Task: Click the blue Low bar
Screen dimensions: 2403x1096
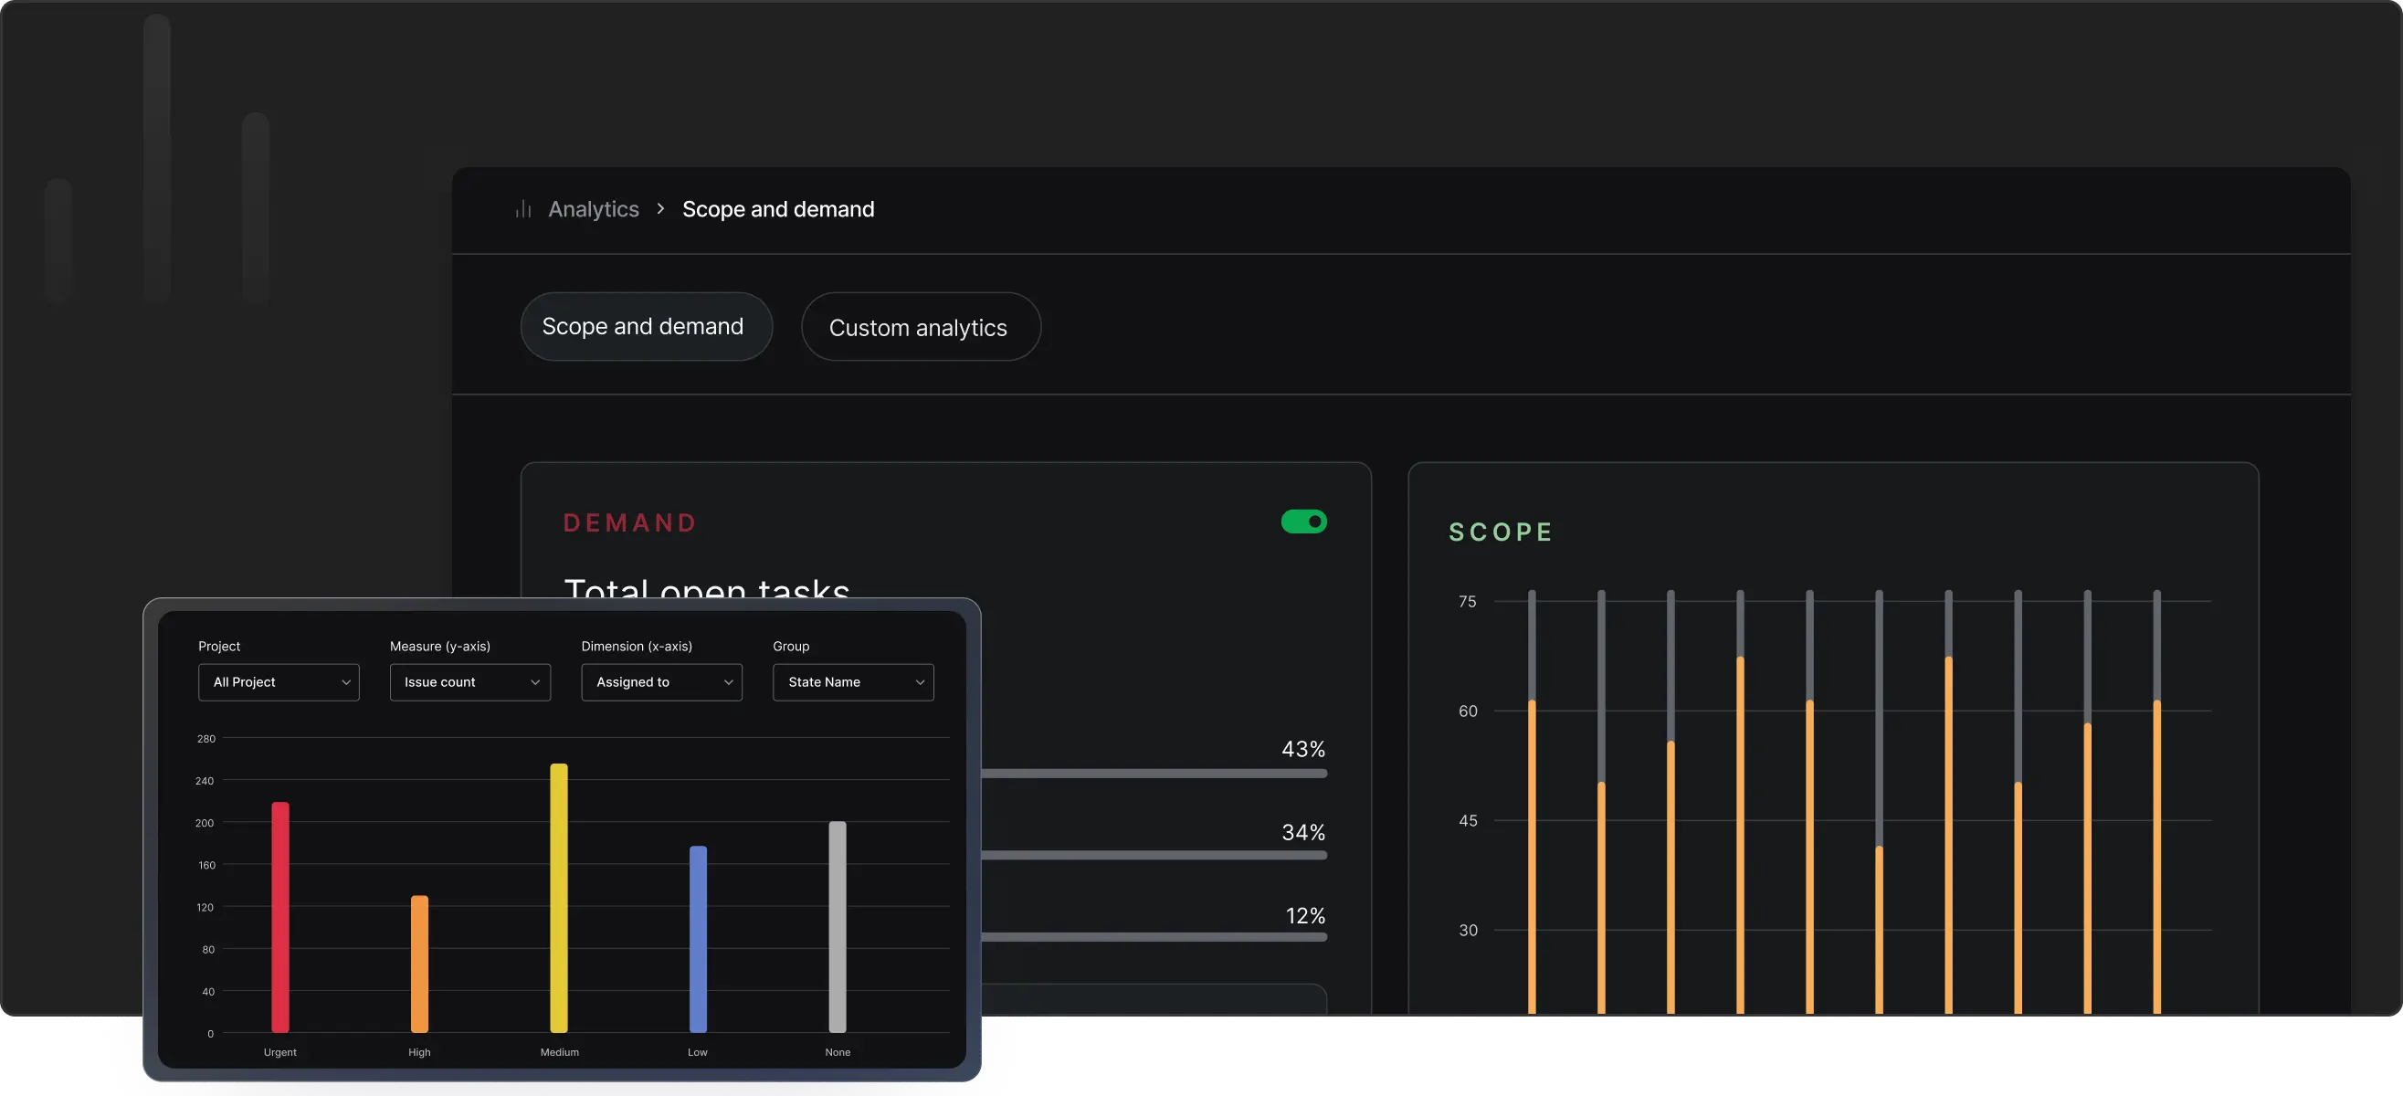Action: coord(698,938)
